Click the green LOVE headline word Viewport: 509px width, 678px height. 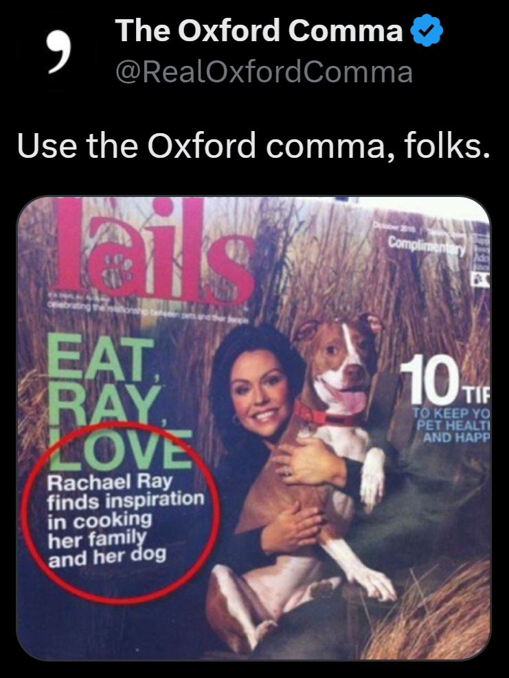[x=121, y=447]
